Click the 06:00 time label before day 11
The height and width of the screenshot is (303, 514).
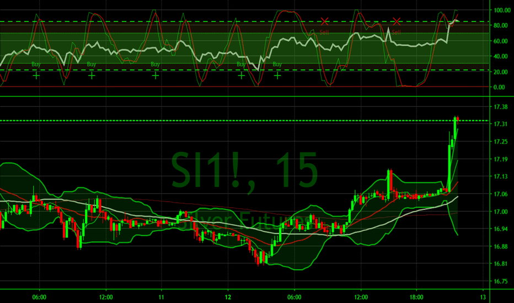(x=39, y=297)
